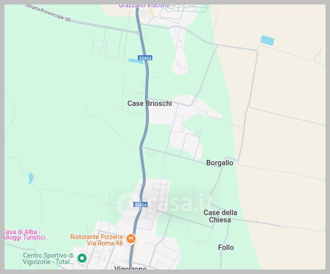The image size is (330, 274).
Task: Click the Strada Provinciale 35 road label
Action: pyautogui.click(x=48, y=13)
